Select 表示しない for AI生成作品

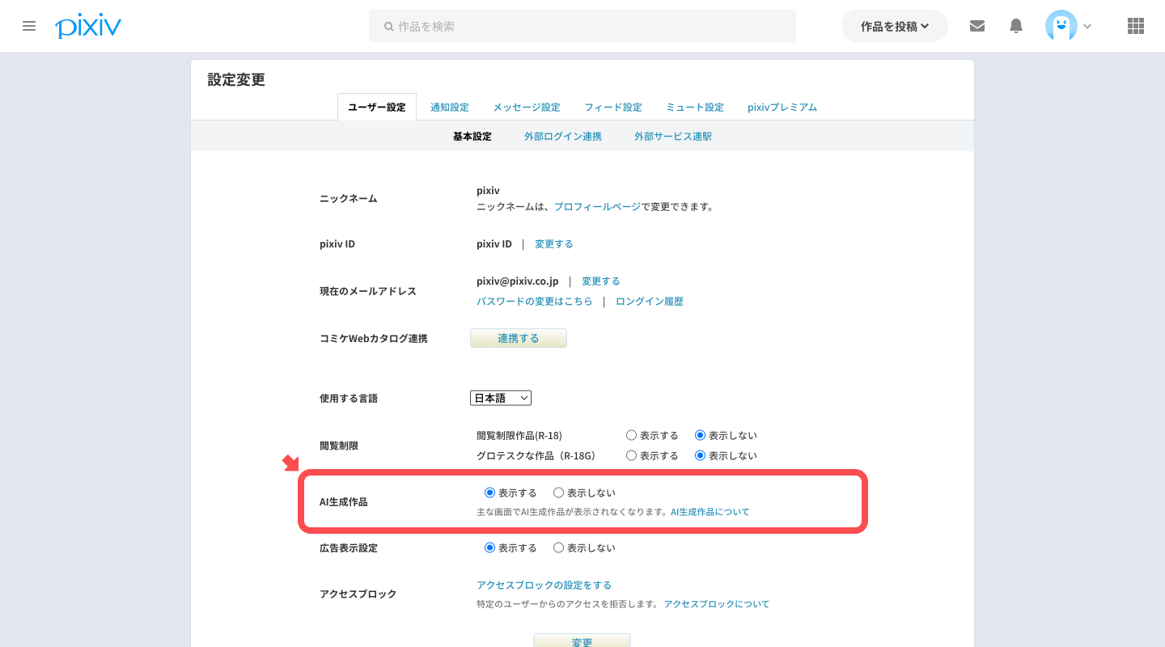[x=558, y=493]
